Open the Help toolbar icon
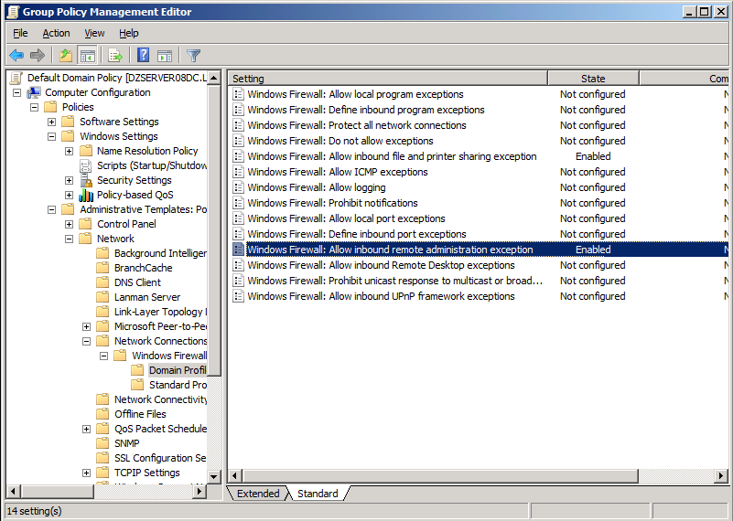733x521 pixels. click(143, 55)
